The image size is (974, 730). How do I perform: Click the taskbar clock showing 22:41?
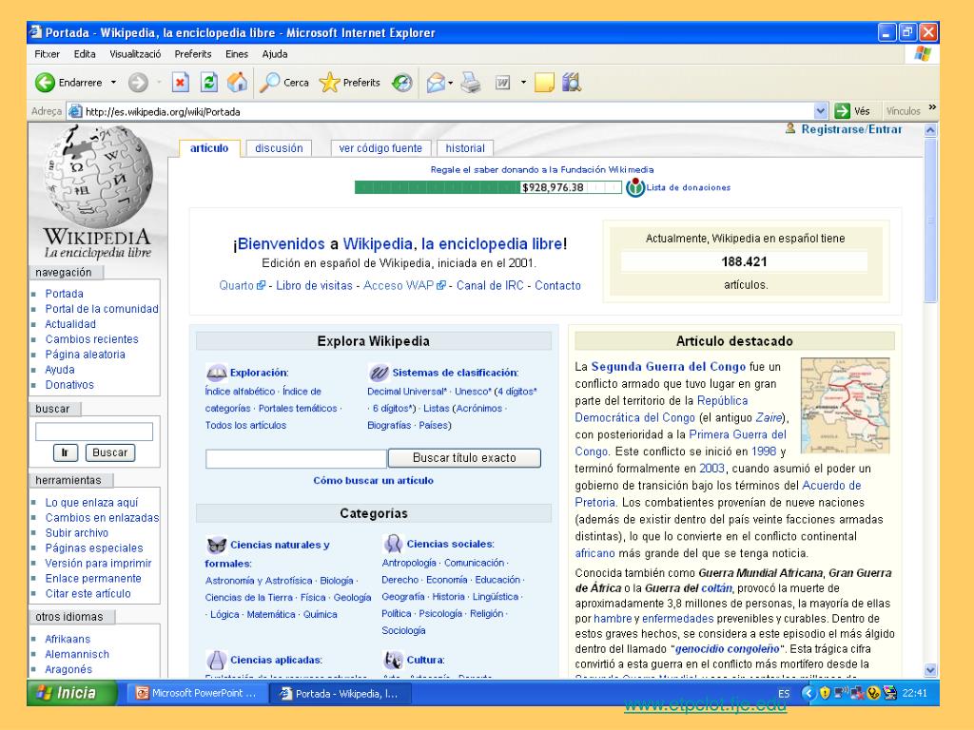915,693
